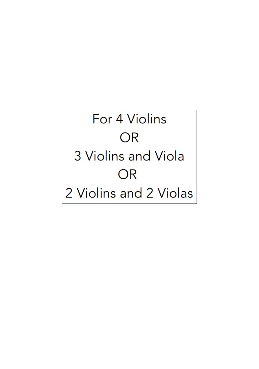Image resolution: width=259 pixels, height=369 pixels.
Task: Click the singular word "Viola"
Action: coord(170,156)
